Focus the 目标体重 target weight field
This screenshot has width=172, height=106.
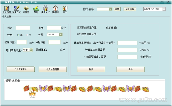pyautogui.click(x=54, y=42)
